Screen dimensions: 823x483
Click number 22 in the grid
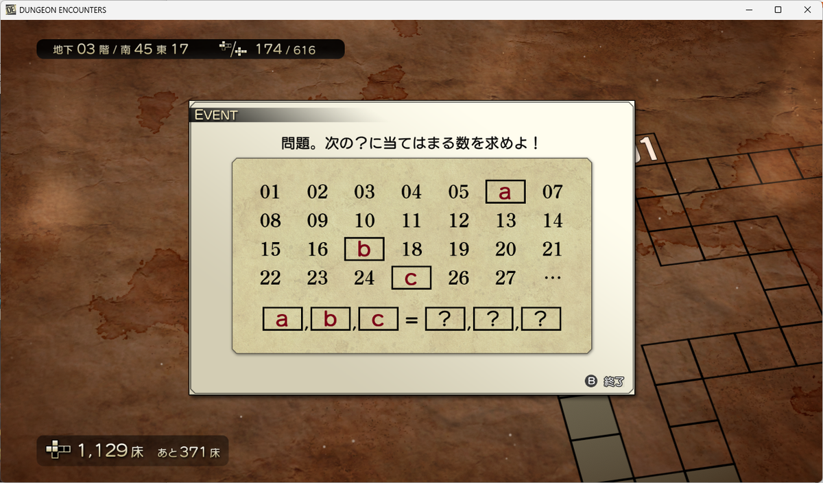(x=270, y=278)
